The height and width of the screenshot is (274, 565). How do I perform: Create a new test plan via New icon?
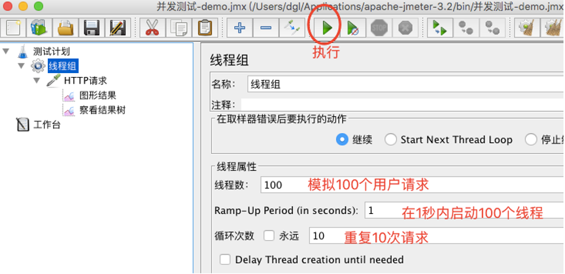(x=14, y=27)
